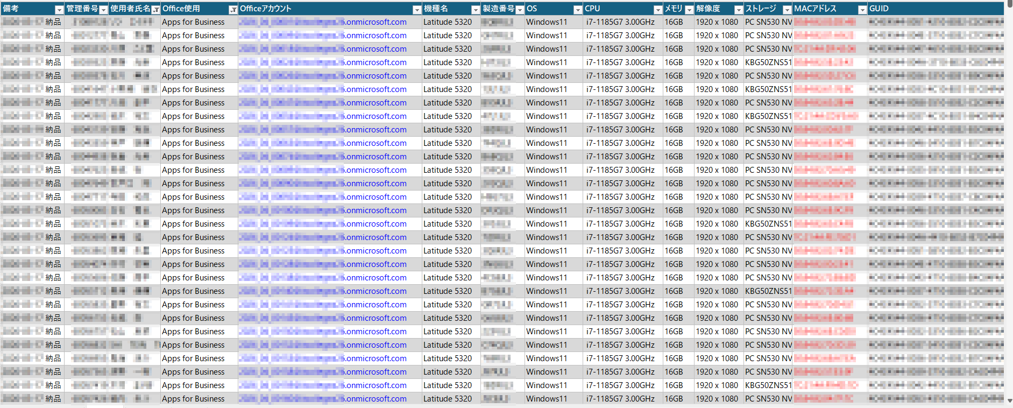Expand the OS column filter dropdown

pyautogui.click(x=577, y=10)
